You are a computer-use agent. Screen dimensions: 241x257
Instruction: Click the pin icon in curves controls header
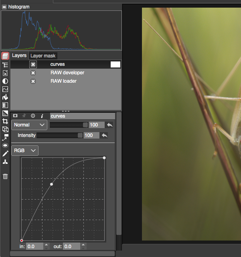[x=24, y=116]
